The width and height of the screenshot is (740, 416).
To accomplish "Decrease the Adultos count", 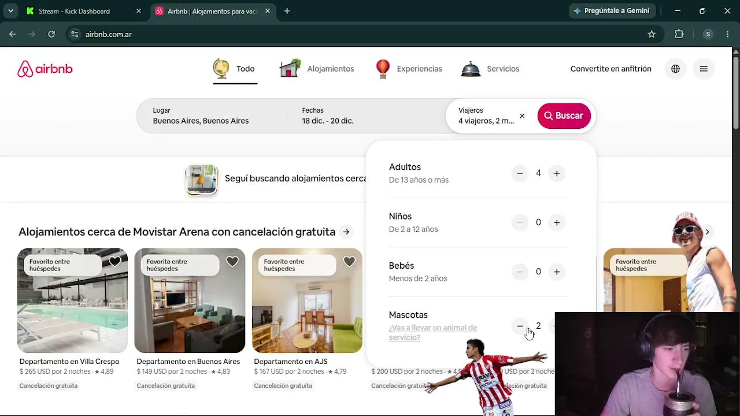I will point(520,173).
